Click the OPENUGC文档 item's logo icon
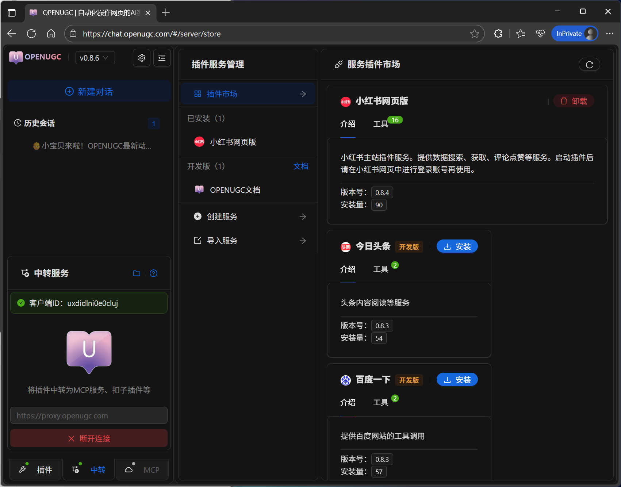Screen dimensions: 621x487 coord(199,189)
